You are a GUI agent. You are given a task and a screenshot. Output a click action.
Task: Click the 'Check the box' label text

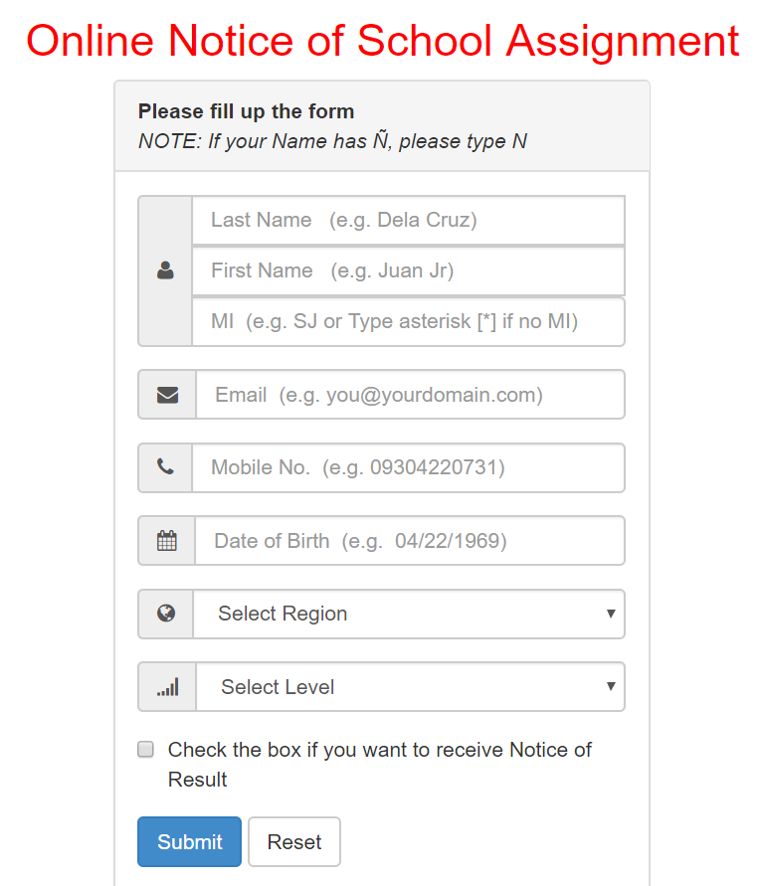(379, 765)
